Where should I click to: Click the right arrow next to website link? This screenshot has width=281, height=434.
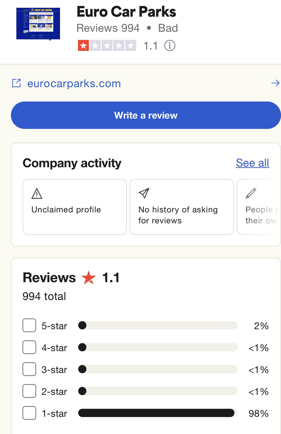pos(275,83)
